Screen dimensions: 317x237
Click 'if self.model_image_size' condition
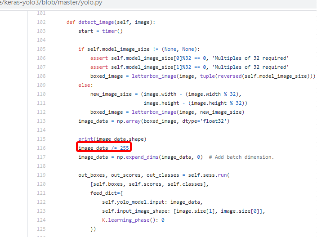click(114, 49)
